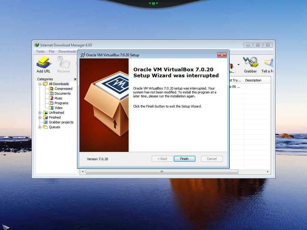
Task: Open the File menu in IDM
Action: point(52,52)
